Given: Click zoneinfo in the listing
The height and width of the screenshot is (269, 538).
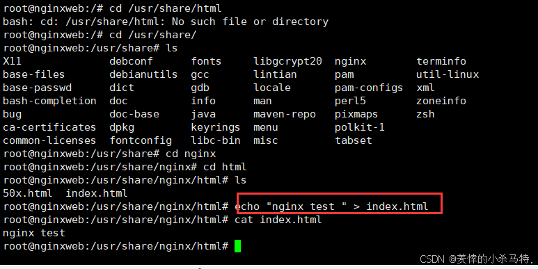Looking at the screenshot, I should pos(441,101).
